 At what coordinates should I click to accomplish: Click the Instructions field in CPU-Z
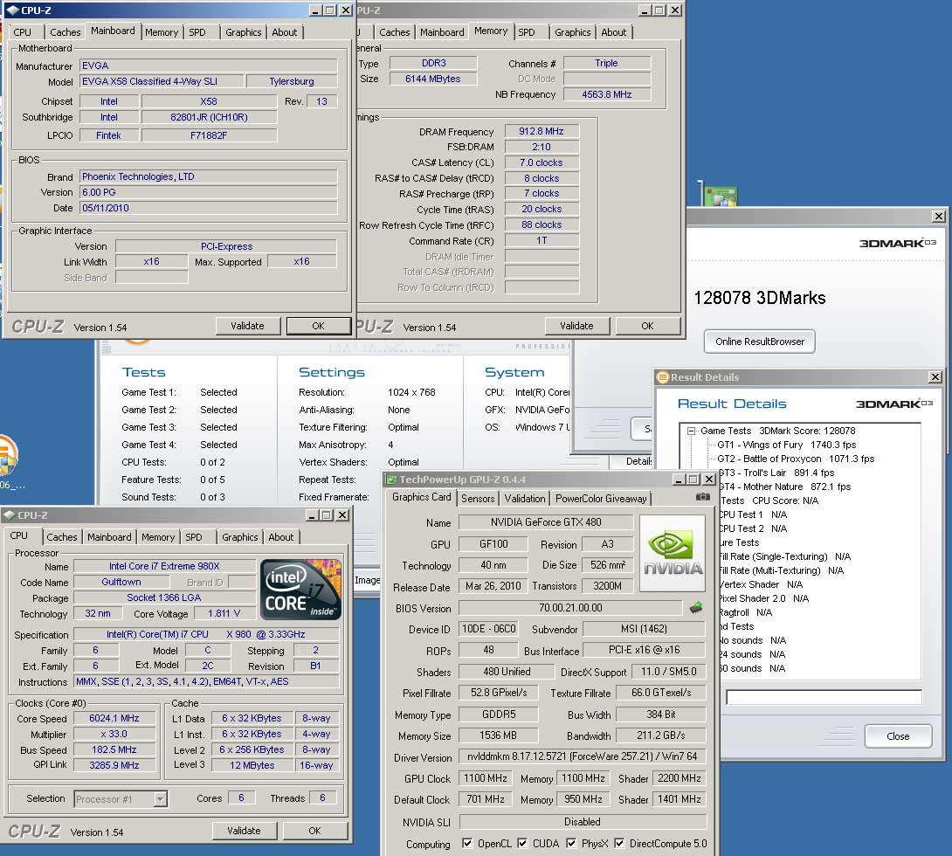(206, 682)
